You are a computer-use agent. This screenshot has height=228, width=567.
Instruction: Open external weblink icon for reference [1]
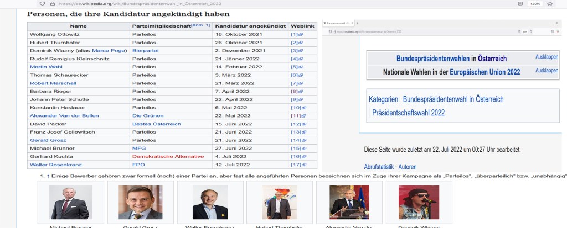point(300,34)
